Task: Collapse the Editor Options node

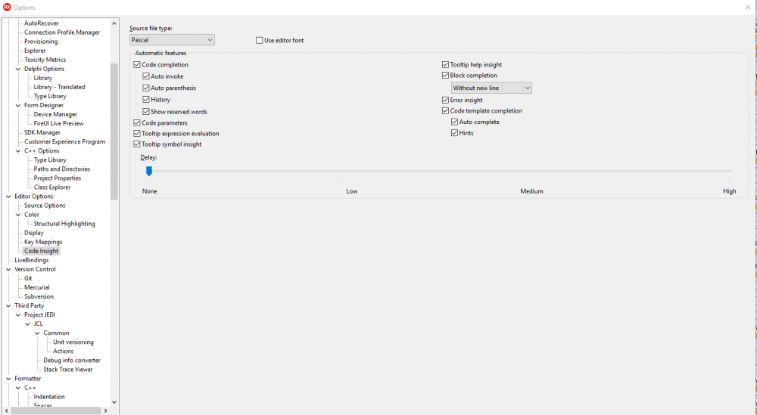Action: pos(8,197)
